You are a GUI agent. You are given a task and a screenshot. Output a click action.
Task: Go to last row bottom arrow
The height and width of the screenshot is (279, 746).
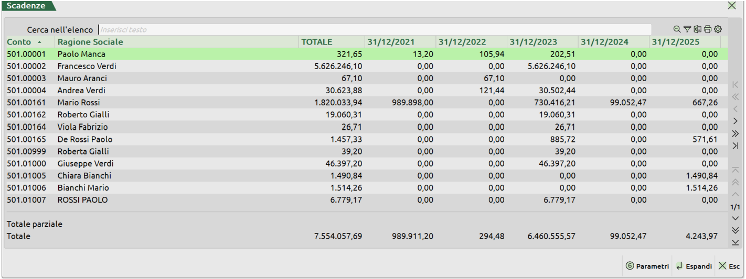735,242
